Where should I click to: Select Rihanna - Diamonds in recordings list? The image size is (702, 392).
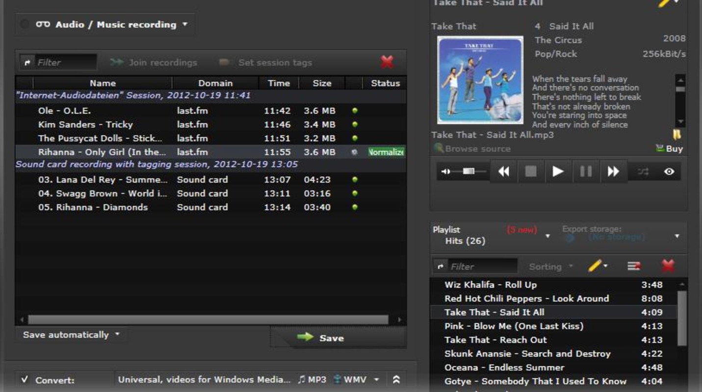[x=93, y=207]
